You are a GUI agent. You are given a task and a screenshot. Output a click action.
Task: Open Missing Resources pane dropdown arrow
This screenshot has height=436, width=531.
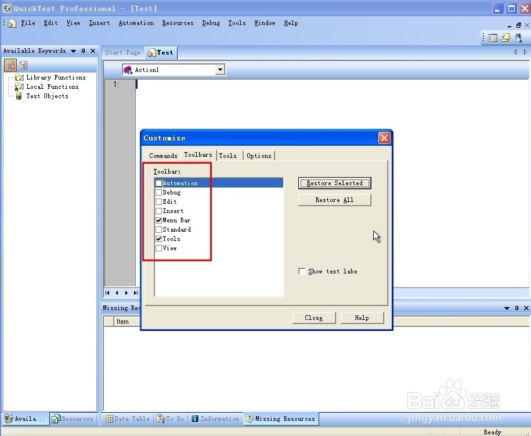coord(507,308)
